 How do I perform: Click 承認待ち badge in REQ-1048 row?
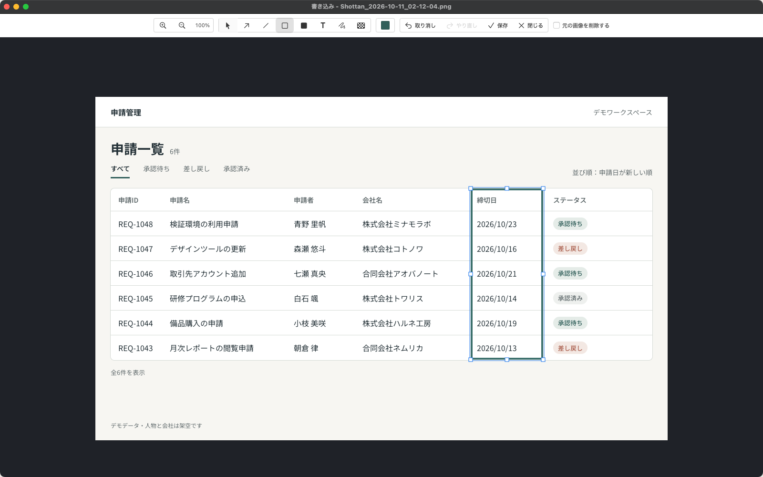(x=570, y=224)
